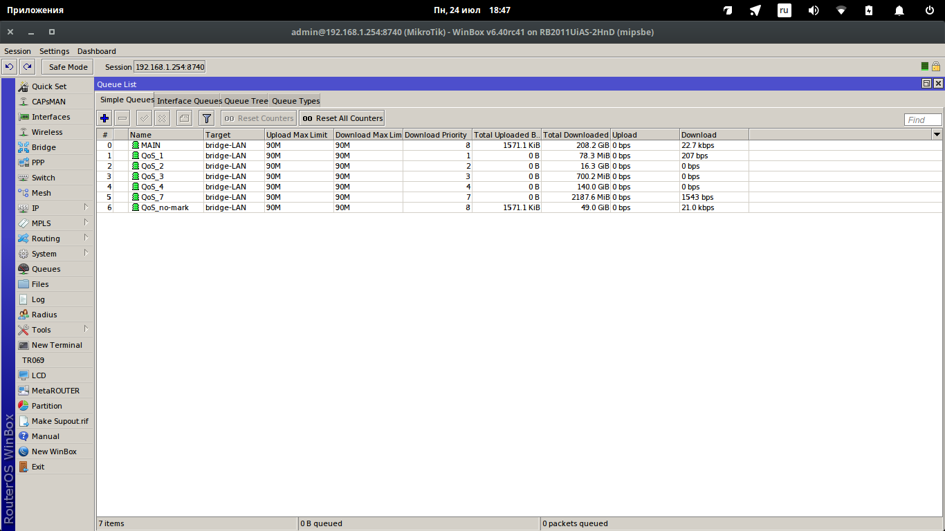Open MetaROUTER from the sidebar
The image size is (945, 531).
tap(55, 391)
